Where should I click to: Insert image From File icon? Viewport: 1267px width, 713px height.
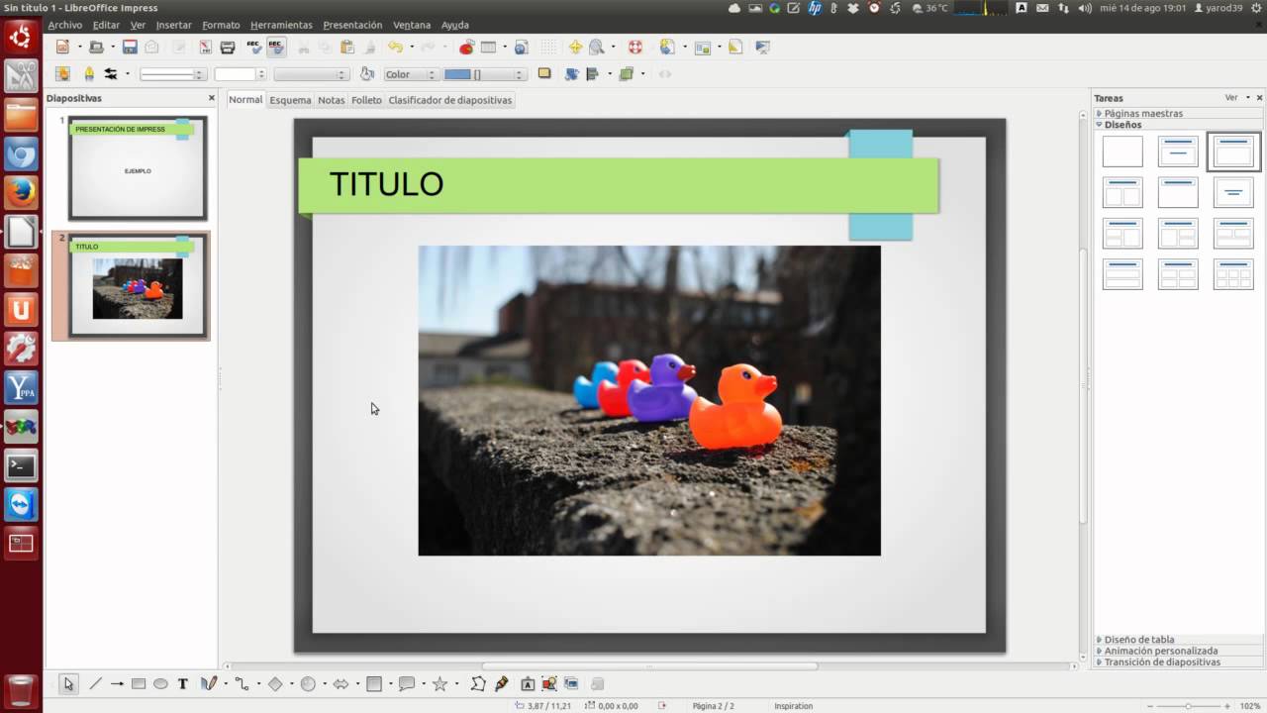point(549,683)
